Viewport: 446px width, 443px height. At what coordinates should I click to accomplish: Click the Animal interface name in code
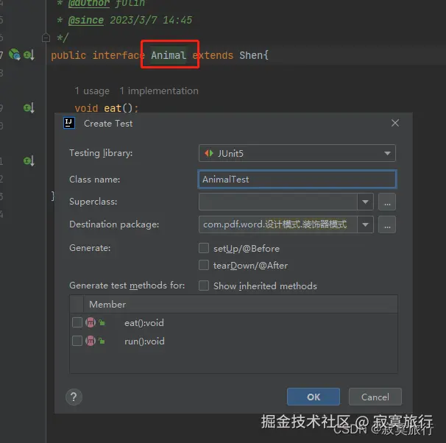[169, 55]
